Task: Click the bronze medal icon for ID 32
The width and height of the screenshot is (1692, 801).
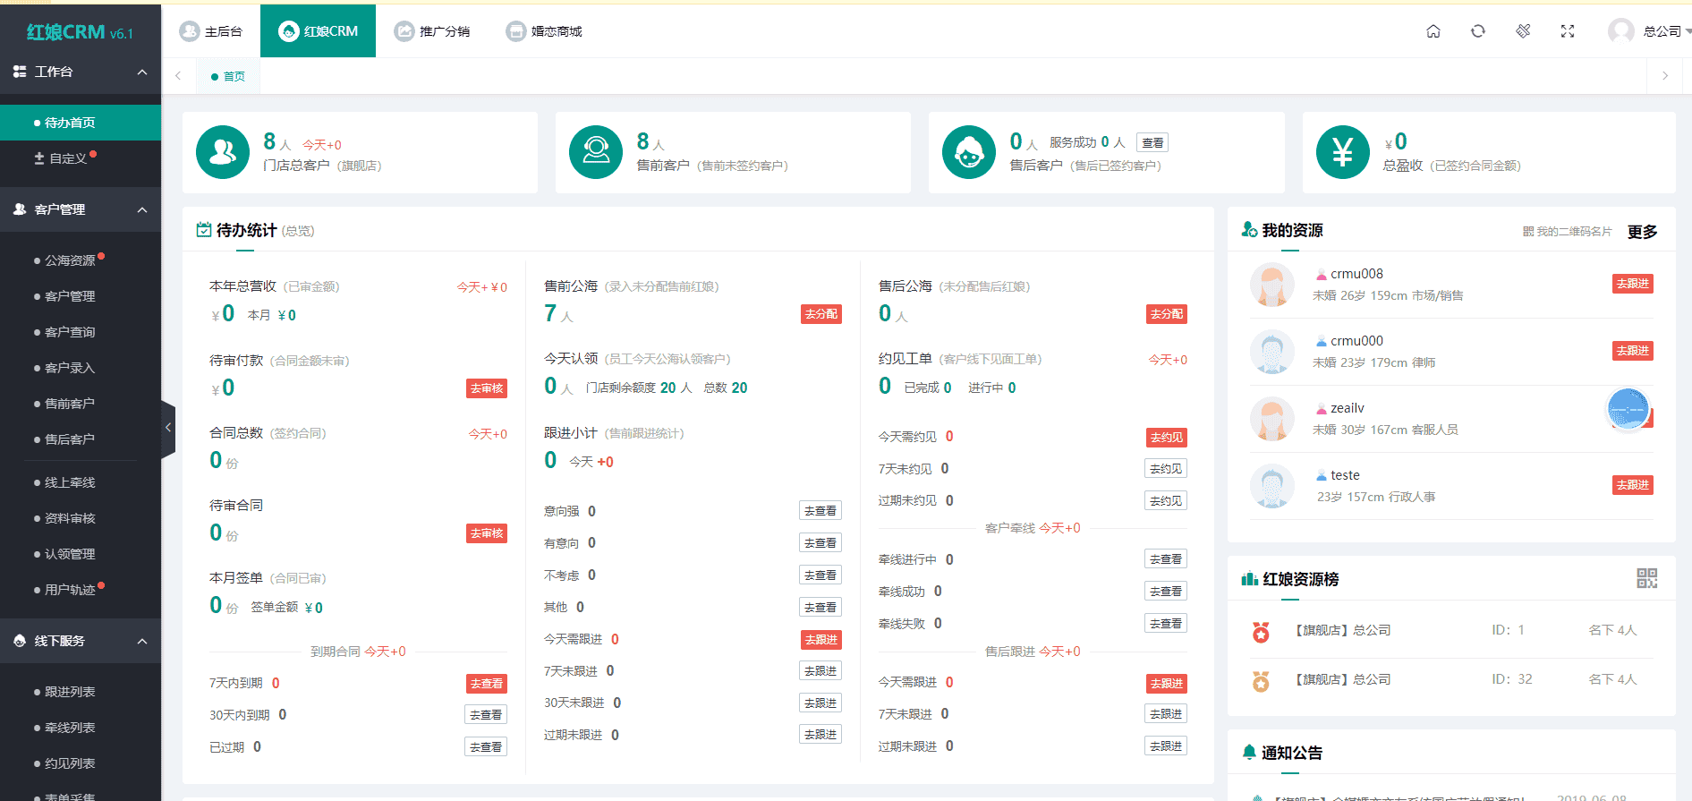Action: coord(1261,681)
